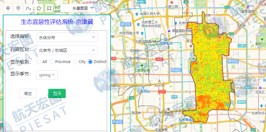Open the spring season dropdown
Screen dimensions: 266x132
(x=47, y=75)
